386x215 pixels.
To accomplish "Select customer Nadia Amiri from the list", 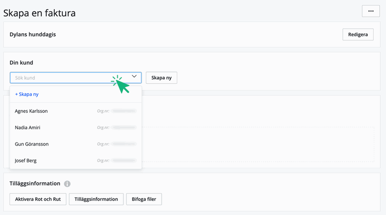I will (28, 127).
